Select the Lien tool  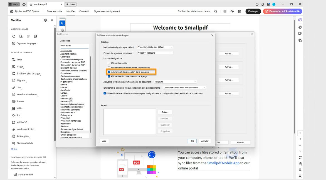(17, 87)
